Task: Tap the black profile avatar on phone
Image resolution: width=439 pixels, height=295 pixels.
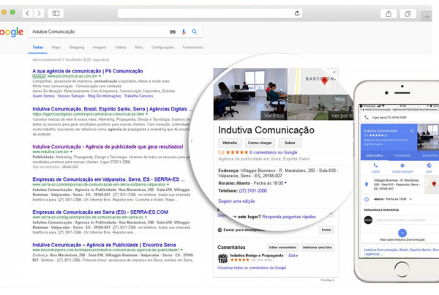Action: pos(368,220)
